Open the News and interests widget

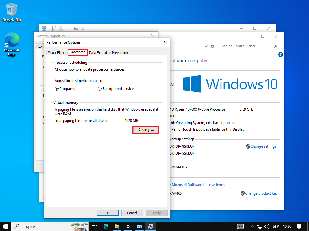click(x=241, y=226)
